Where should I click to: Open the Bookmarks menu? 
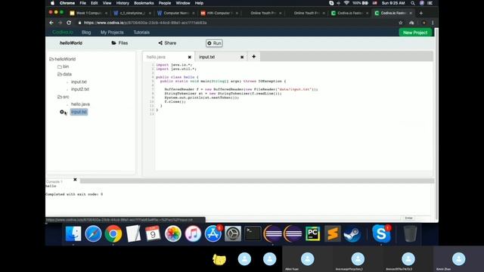coord(144,3)
